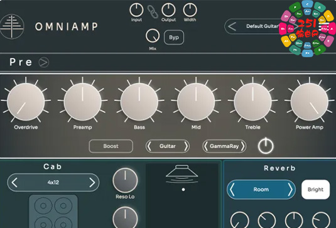Click the Cab section title
The height and width of the screenshot is (228, 336).
53,166
